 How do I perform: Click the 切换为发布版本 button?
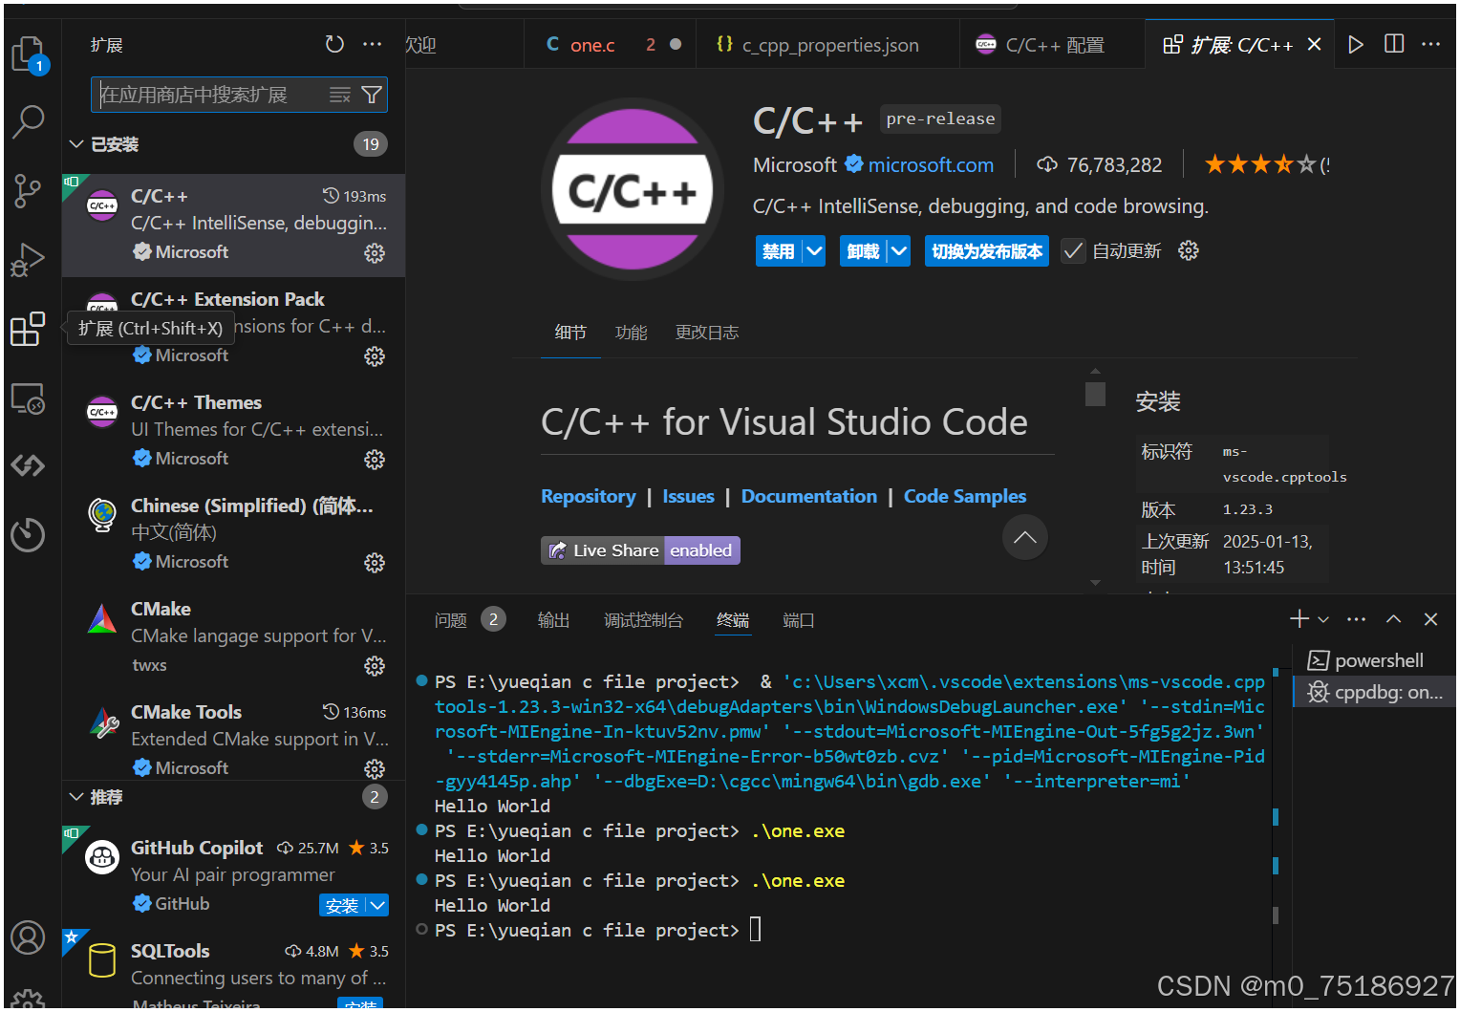point(987,251)
